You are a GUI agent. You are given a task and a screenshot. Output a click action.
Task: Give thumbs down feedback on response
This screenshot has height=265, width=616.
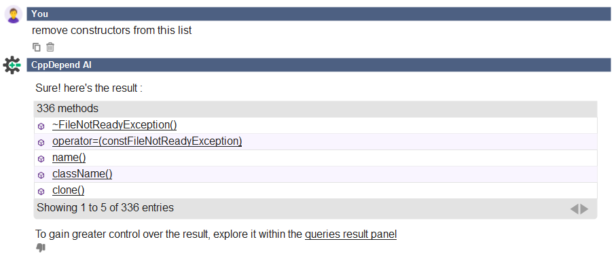(x=41, y=248)
